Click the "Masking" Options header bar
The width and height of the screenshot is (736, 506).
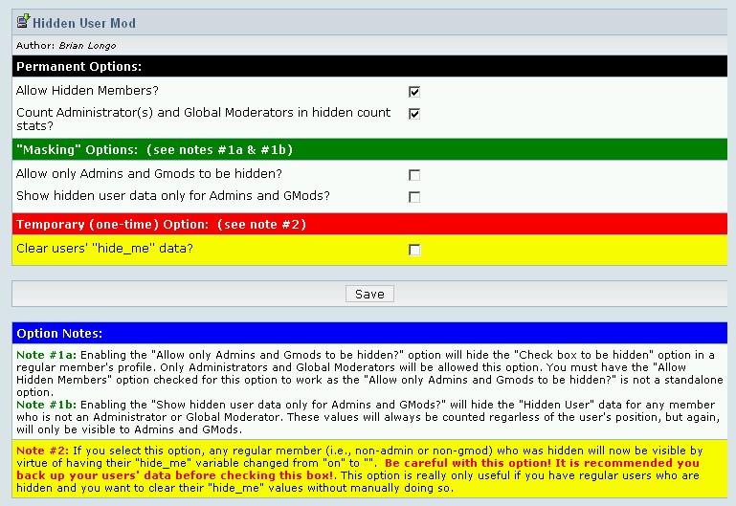coord(369,149)
